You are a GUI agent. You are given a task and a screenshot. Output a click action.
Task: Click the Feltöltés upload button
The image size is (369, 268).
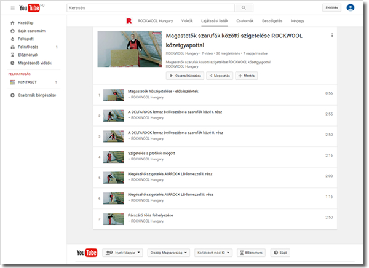point(331,8)
